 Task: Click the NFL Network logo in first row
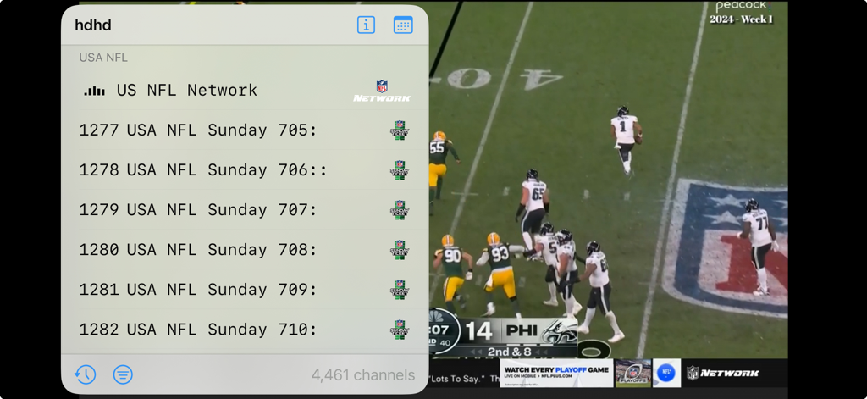click(x=382, y=91)
